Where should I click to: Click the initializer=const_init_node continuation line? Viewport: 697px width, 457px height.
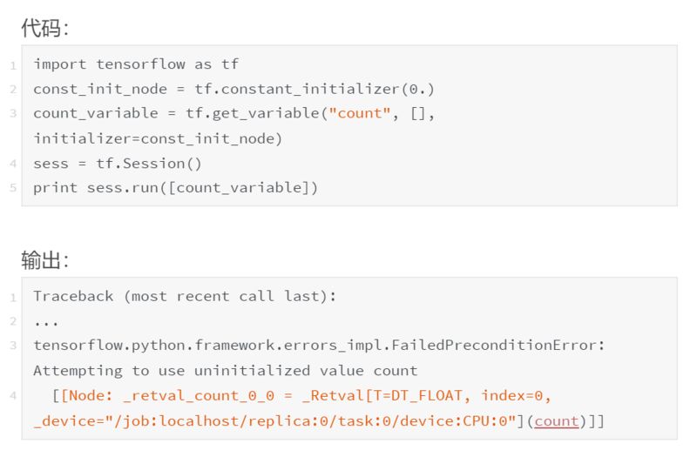click(x=158, y=138)
